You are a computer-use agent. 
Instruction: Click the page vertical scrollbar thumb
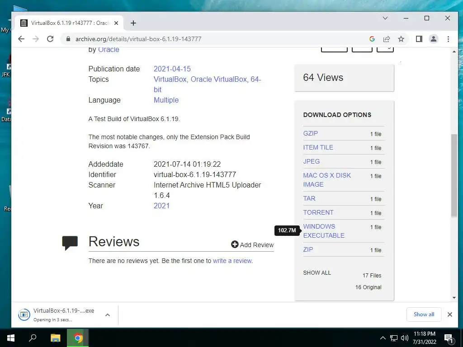coord(454,176)
